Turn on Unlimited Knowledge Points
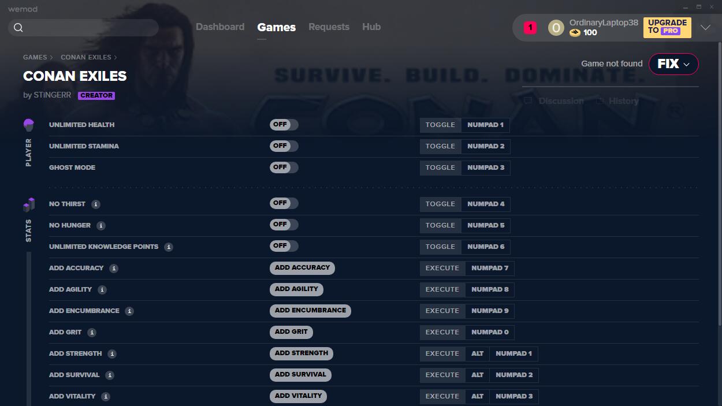 (284, 246)
